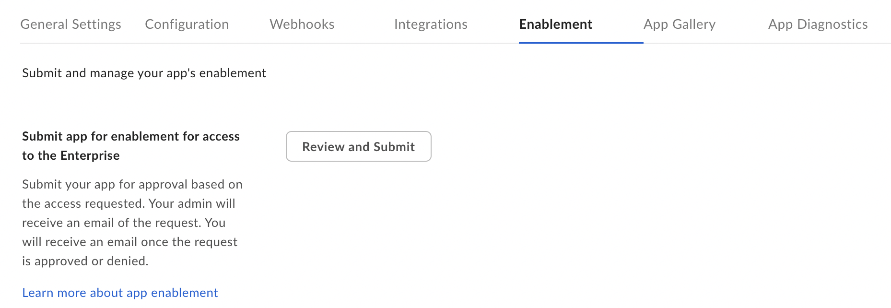Open the Enablement tab

pos(555,24)
